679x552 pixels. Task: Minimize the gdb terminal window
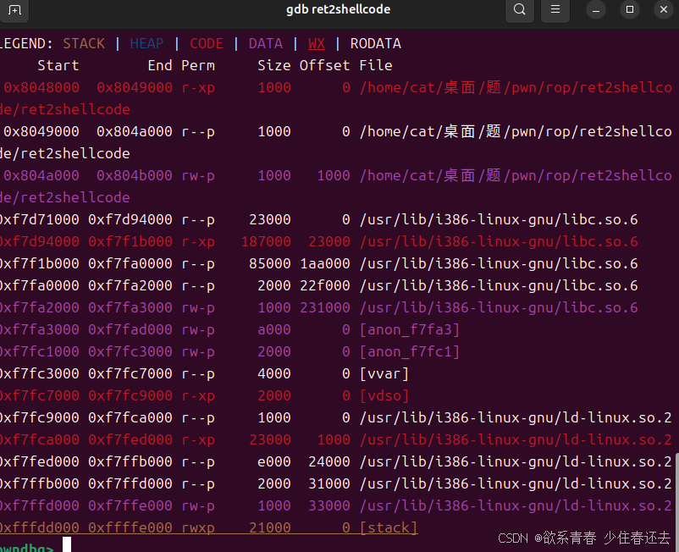[596, 10]
